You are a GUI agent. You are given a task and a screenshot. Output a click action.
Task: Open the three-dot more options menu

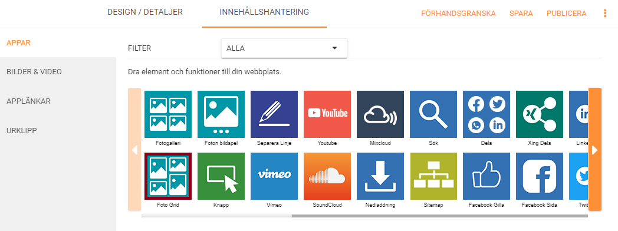click(x=605, y=14)
